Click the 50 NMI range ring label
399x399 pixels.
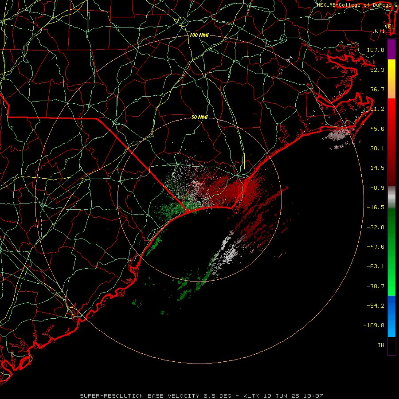pyautogui.click(x=199, y=117)
